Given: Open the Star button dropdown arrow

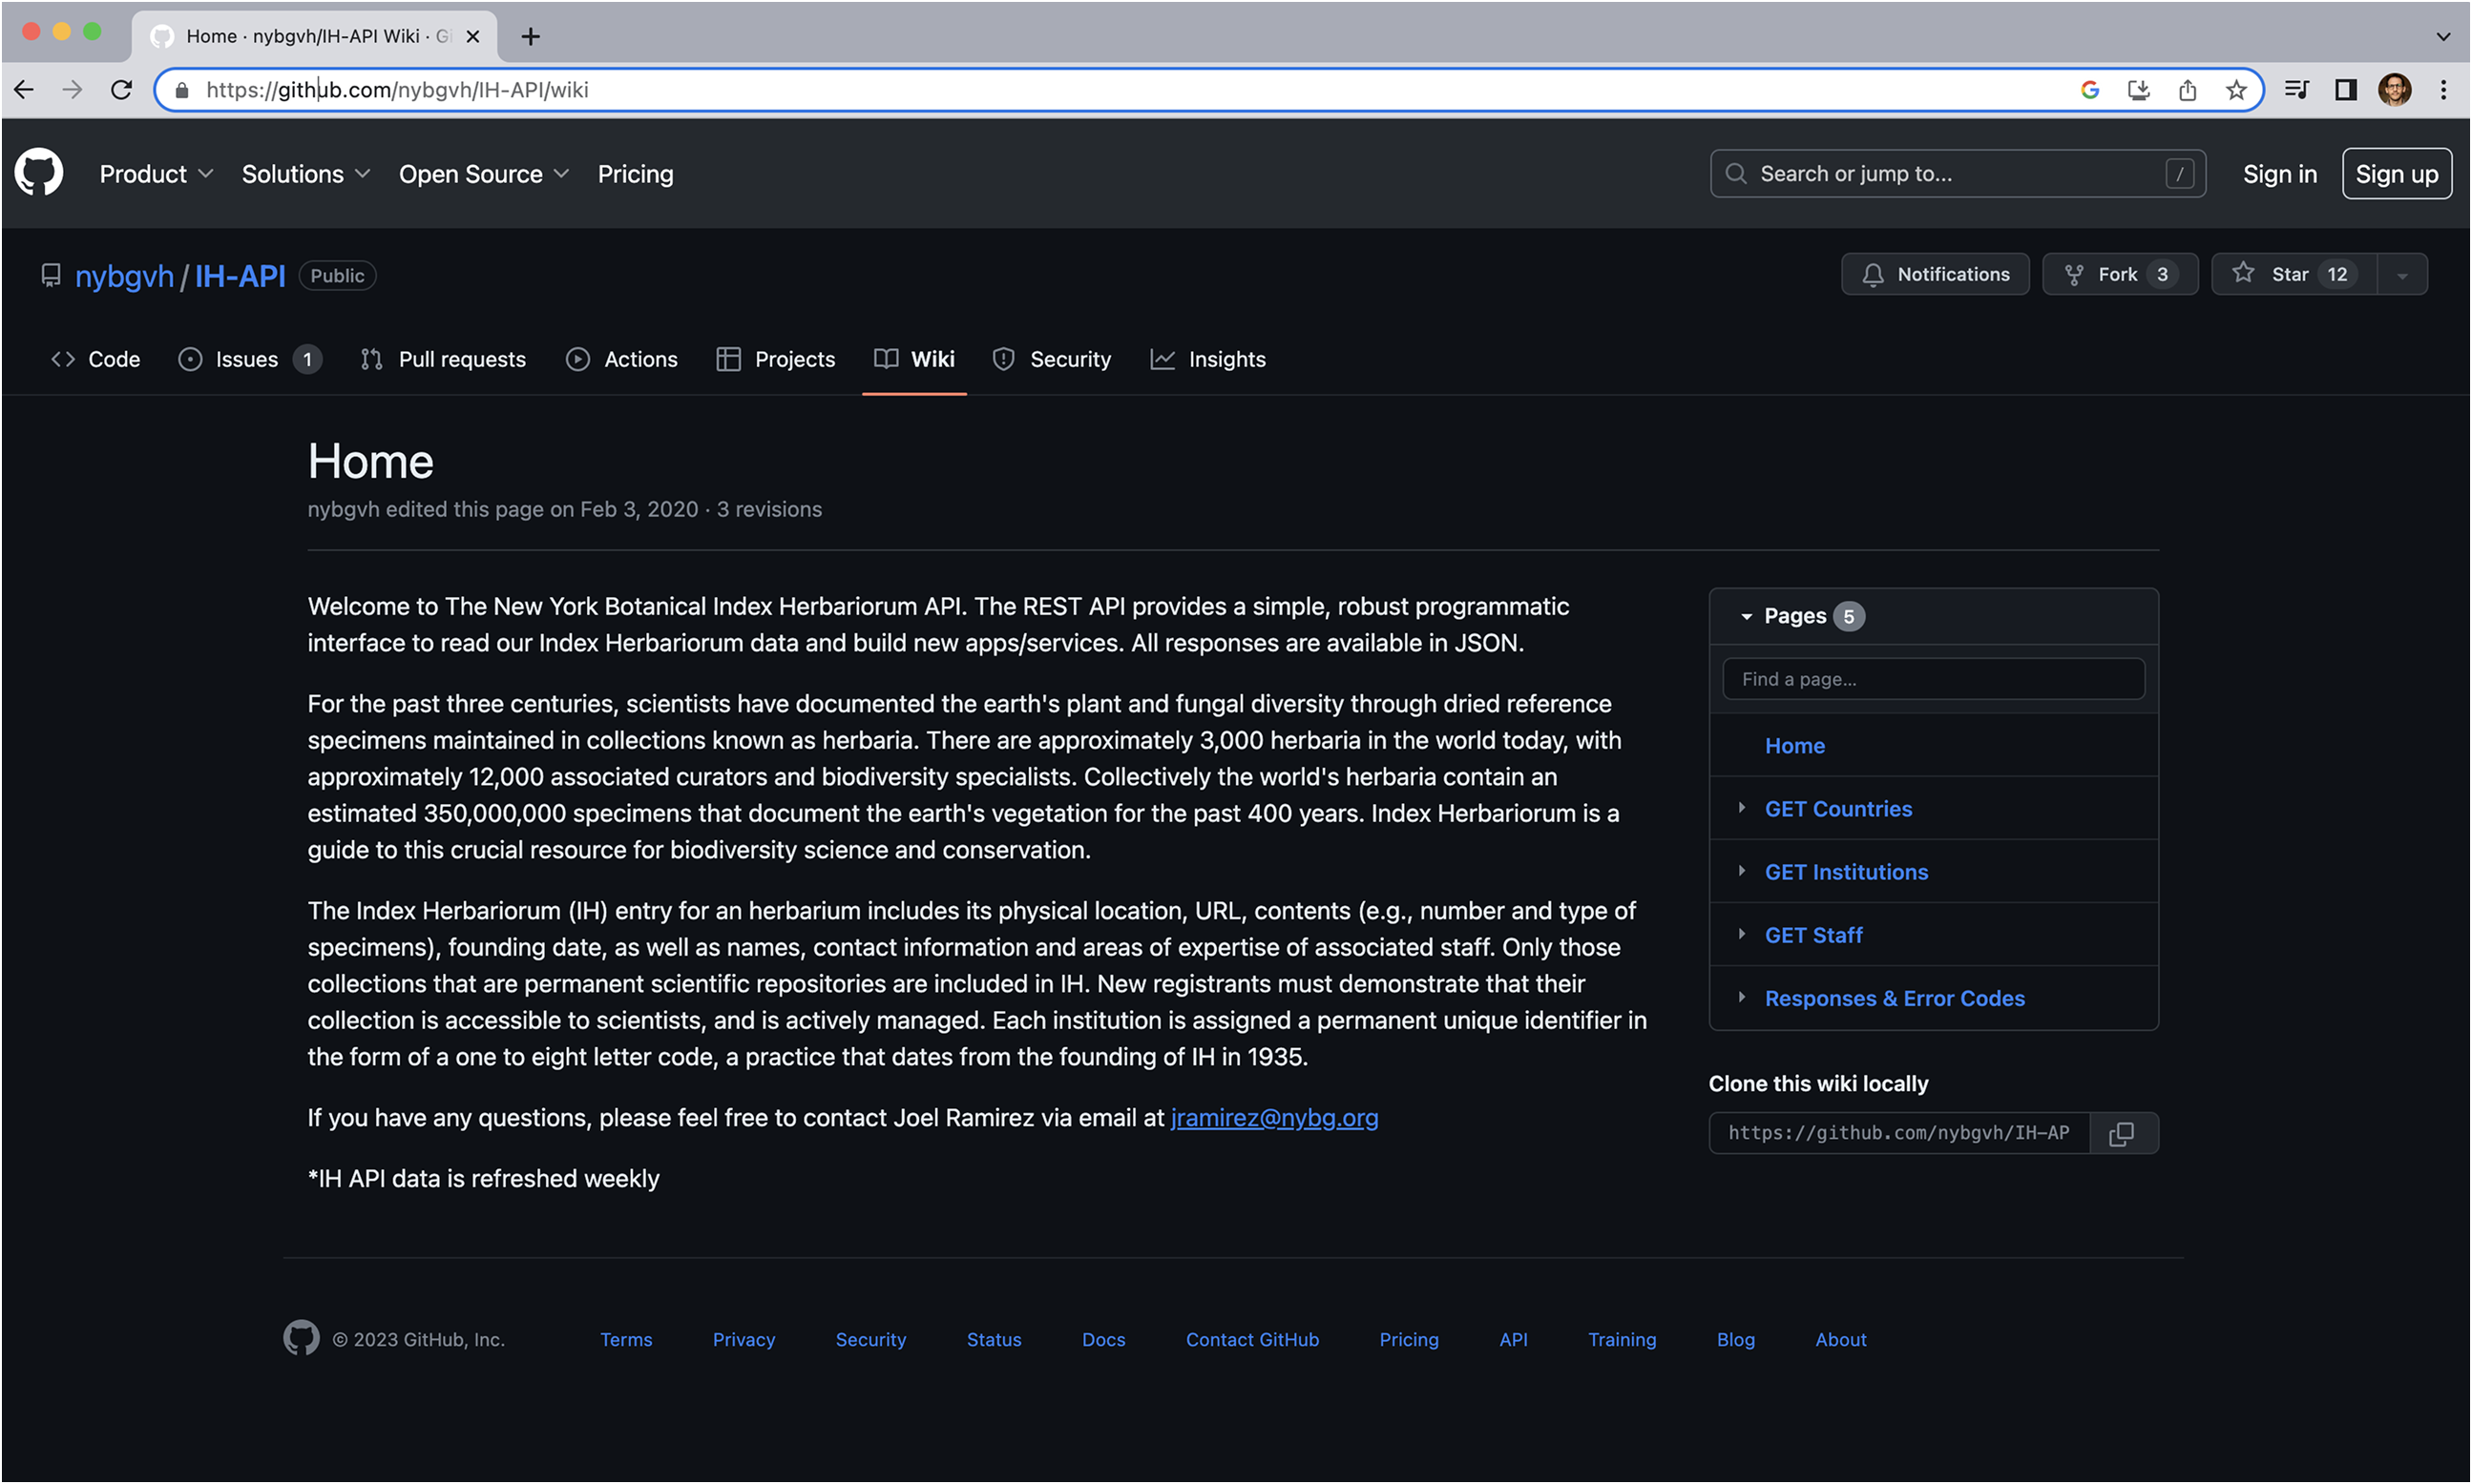Looking at the screenshot, I should 2402,275.
